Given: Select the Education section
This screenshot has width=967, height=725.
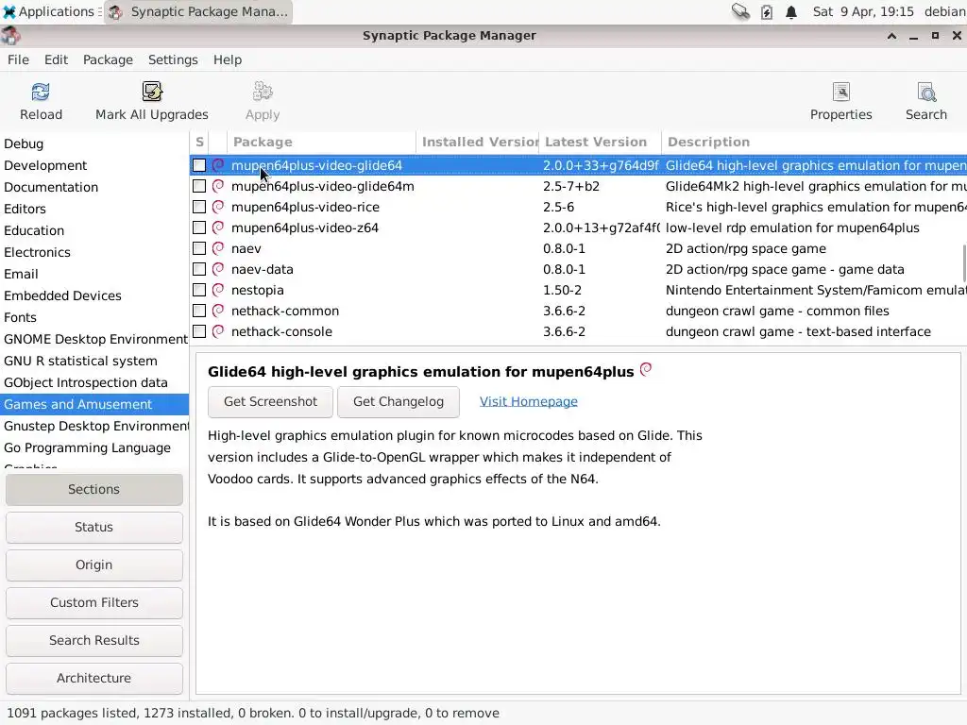Looking at the screenshot, I should pyautogui.click(x=94, y=230).
